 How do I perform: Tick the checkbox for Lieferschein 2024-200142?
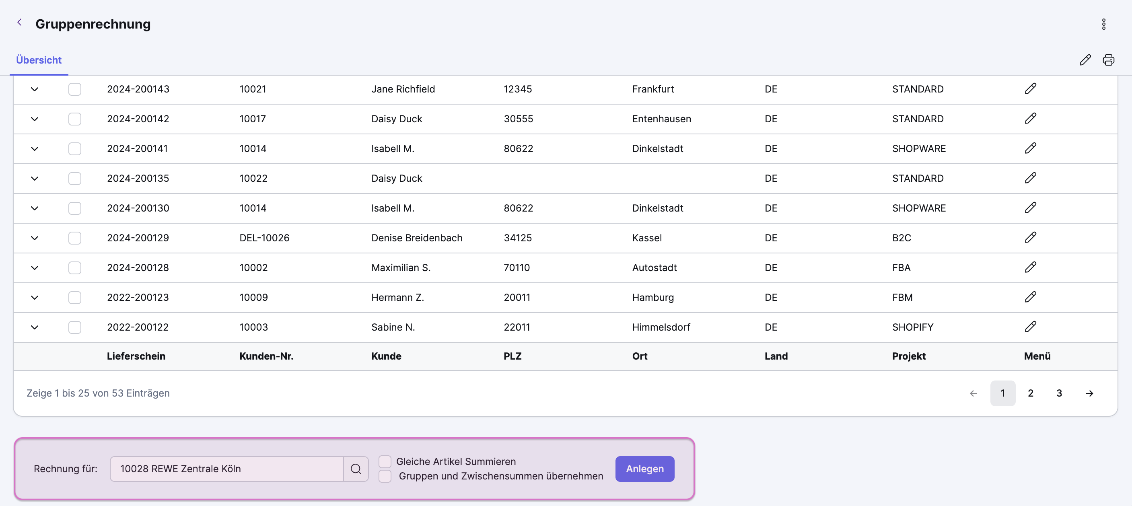click(75, 119)
